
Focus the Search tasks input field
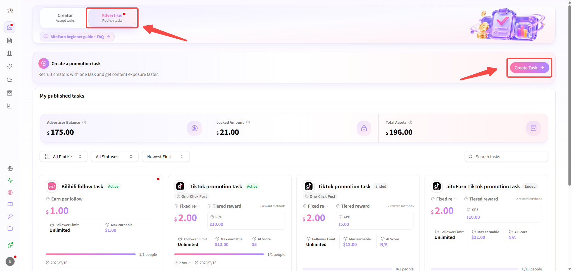coord(506,156)
